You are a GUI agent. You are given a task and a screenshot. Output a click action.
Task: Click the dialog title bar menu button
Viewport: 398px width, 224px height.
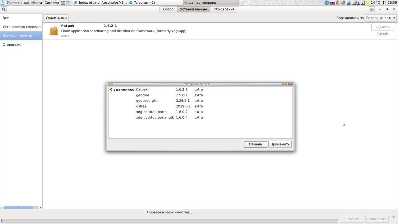(111, 84)
